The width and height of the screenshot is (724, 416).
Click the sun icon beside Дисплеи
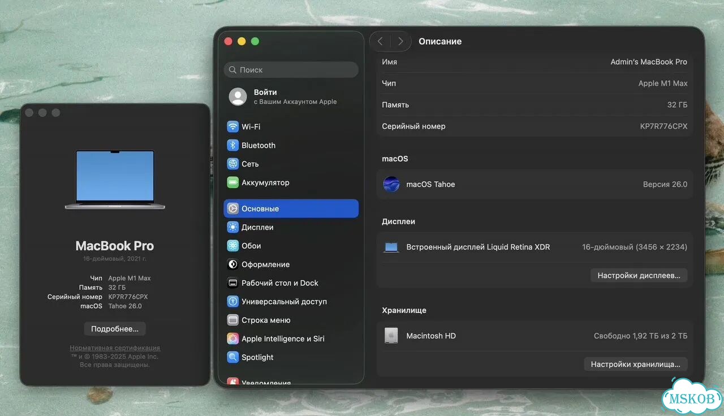click(232, 227)
